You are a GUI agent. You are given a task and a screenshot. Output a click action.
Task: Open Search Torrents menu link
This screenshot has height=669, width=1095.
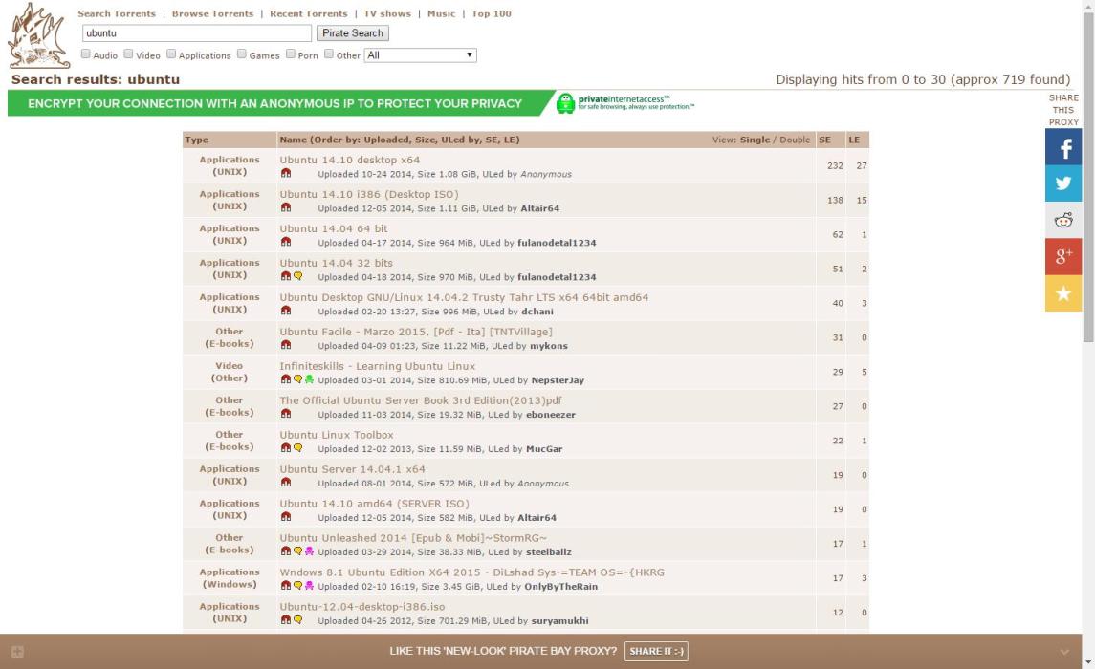pos(117,14)
